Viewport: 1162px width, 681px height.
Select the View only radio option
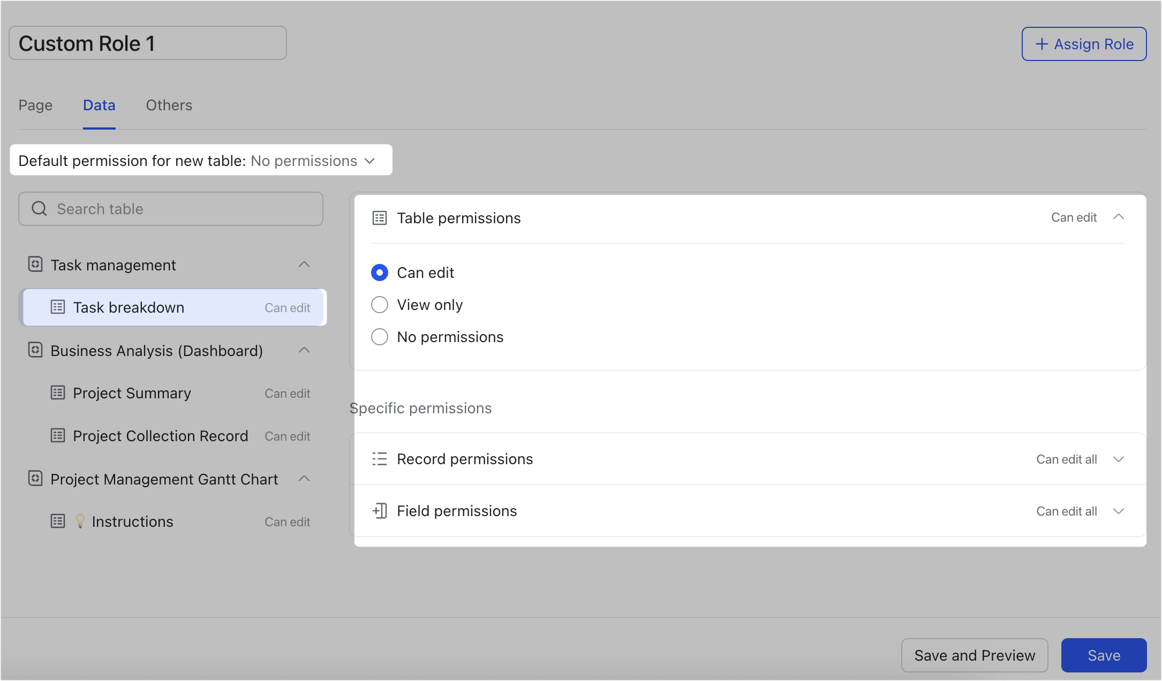pos(380,305)
